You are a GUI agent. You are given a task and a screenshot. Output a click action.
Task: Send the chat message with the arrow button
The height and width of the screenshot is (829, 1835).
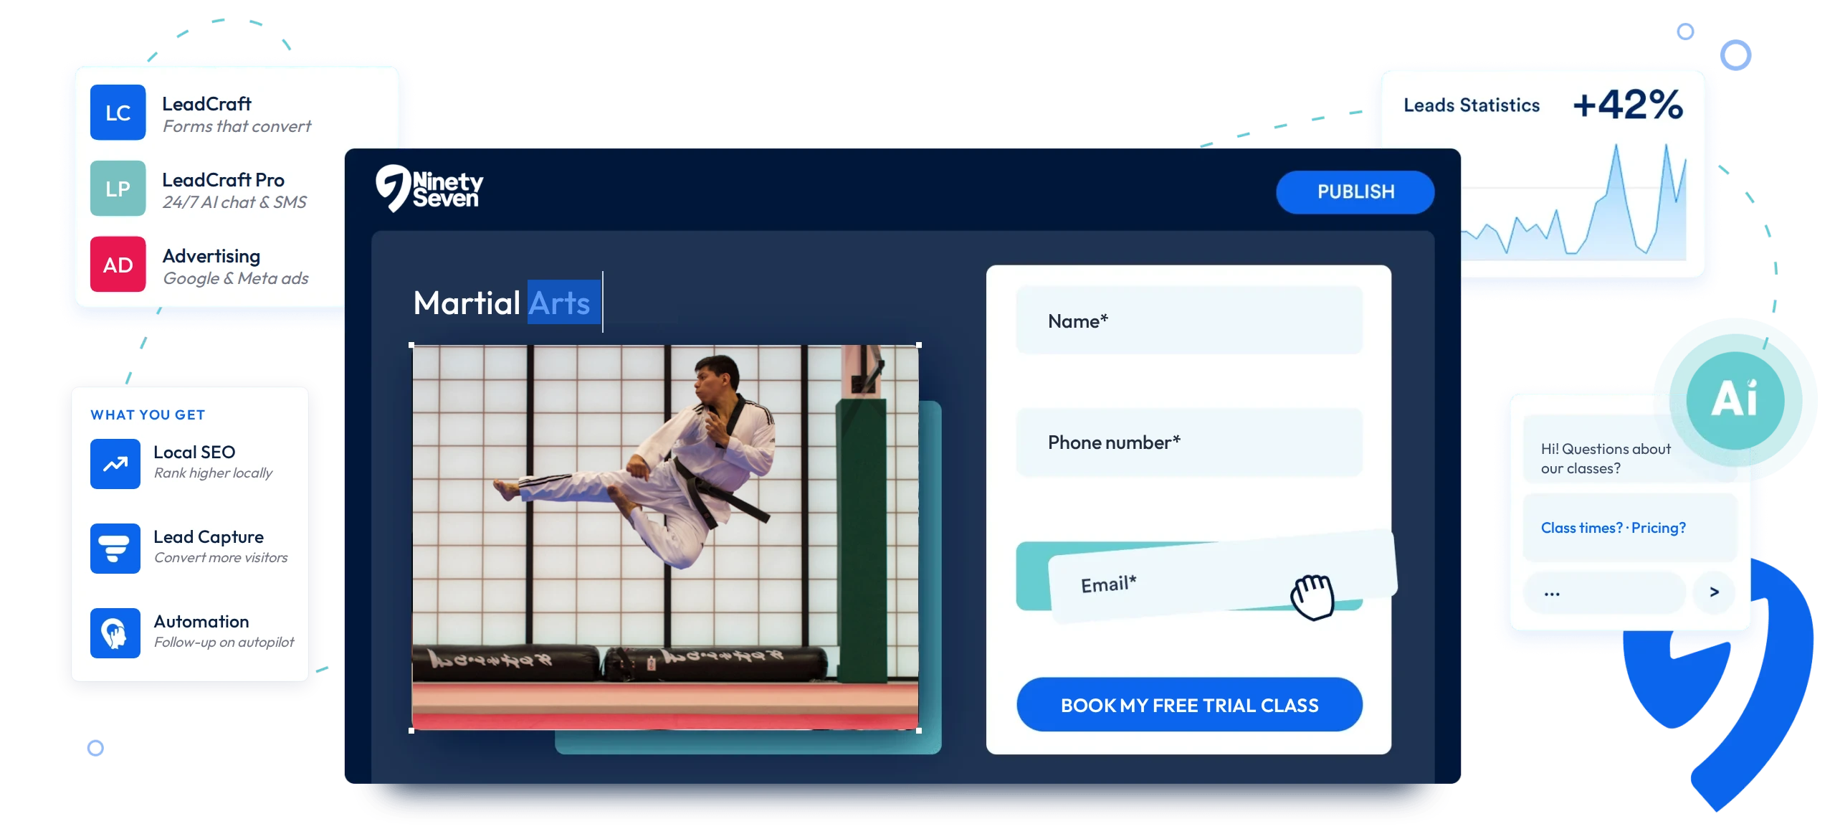pos(1714,592)
